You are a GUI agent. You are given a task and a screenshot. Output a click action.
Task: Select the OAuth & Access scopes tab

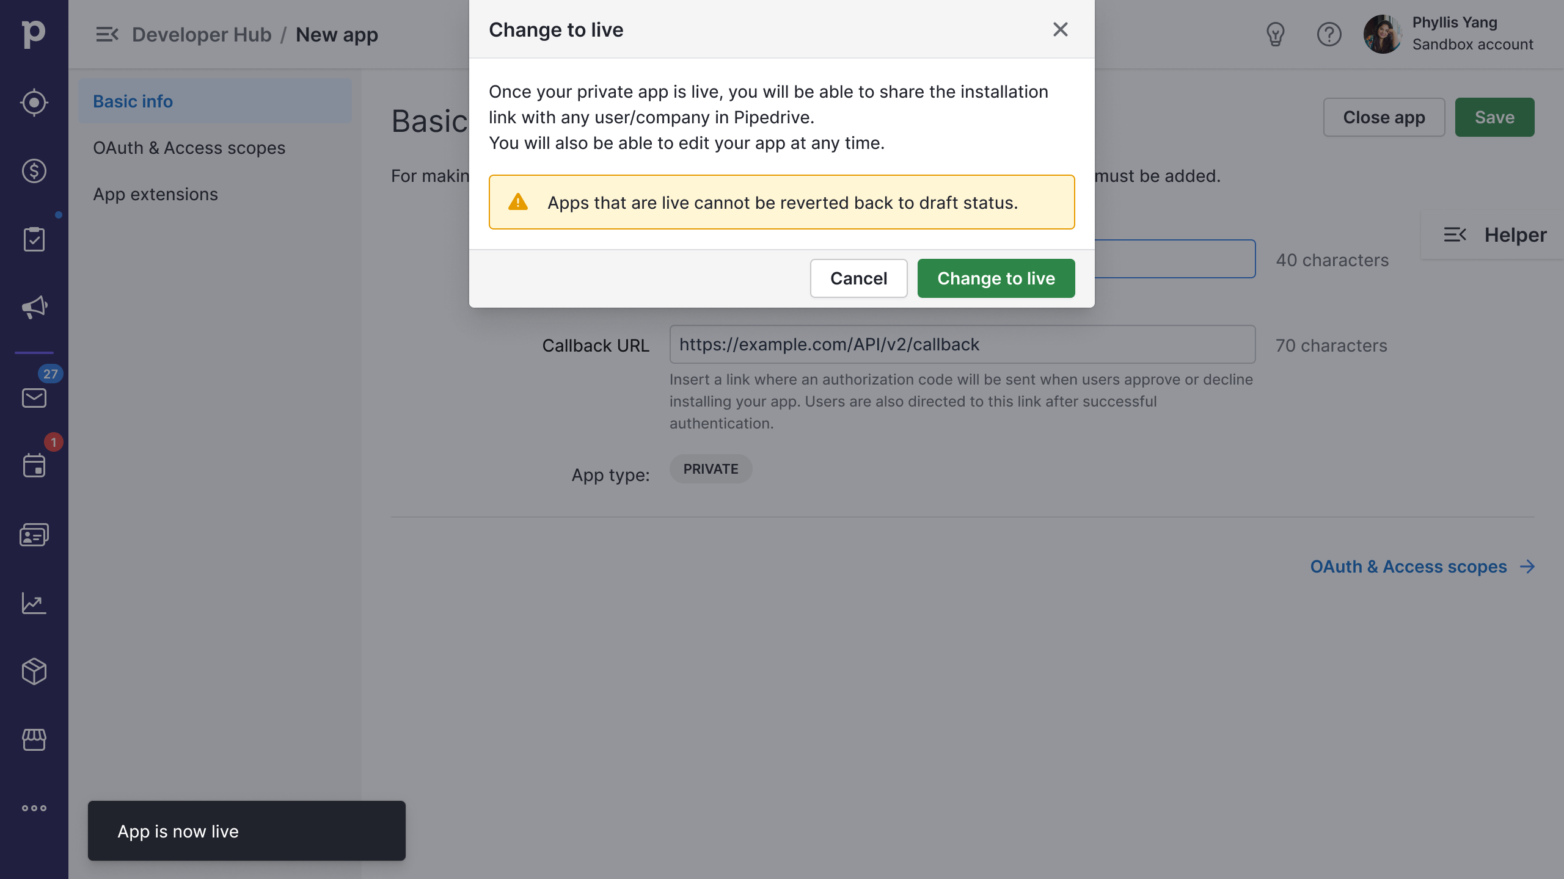(189, 148)
